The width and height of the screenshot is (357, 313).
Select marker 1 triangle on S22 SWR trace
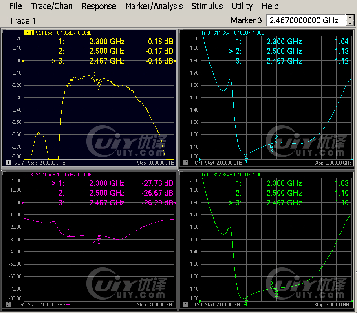click(x=246, y=299)
